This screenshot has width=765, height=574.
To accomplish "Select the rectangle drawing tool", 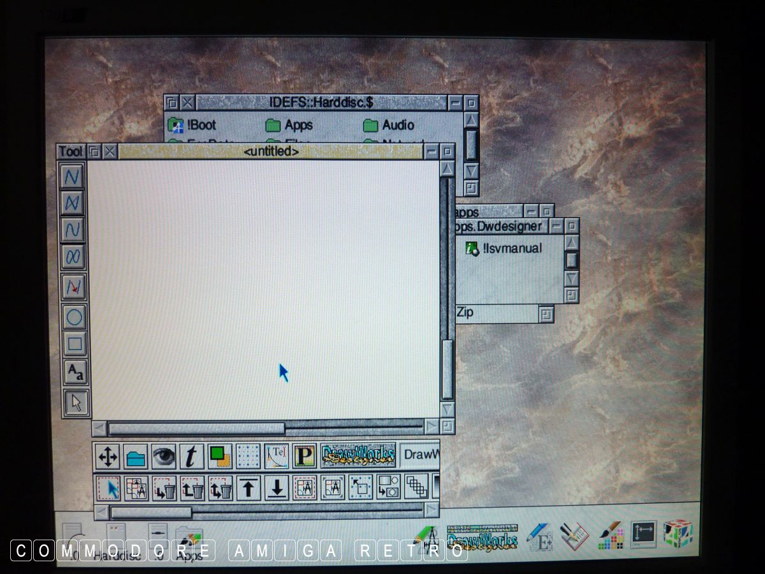I will coord(75,345).
